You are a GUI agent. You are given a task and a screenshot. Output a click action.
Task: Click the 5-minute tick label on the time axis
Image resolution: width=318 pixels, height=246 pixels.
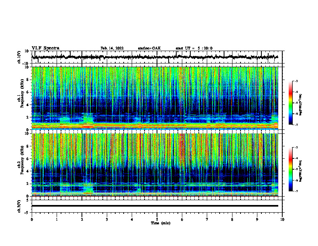point(157,219)
